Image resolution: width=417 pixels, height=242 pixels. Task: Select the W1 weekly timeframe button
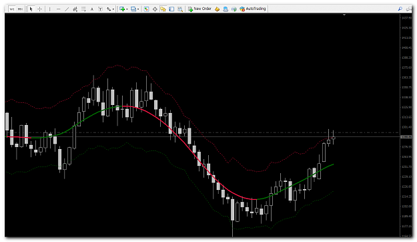click(12, 9)
